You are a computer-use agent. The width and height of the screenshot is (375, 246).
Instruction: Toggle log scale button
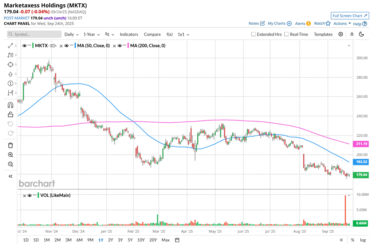tap(363, 240)
